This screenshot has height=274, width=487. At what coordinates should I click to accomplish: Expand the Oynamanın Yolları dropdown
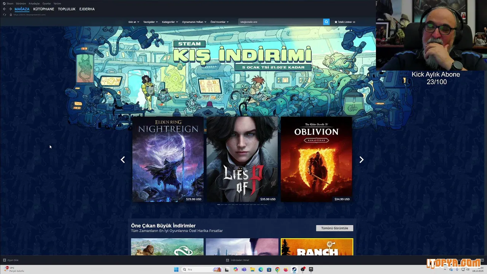[x=194, y=22]
